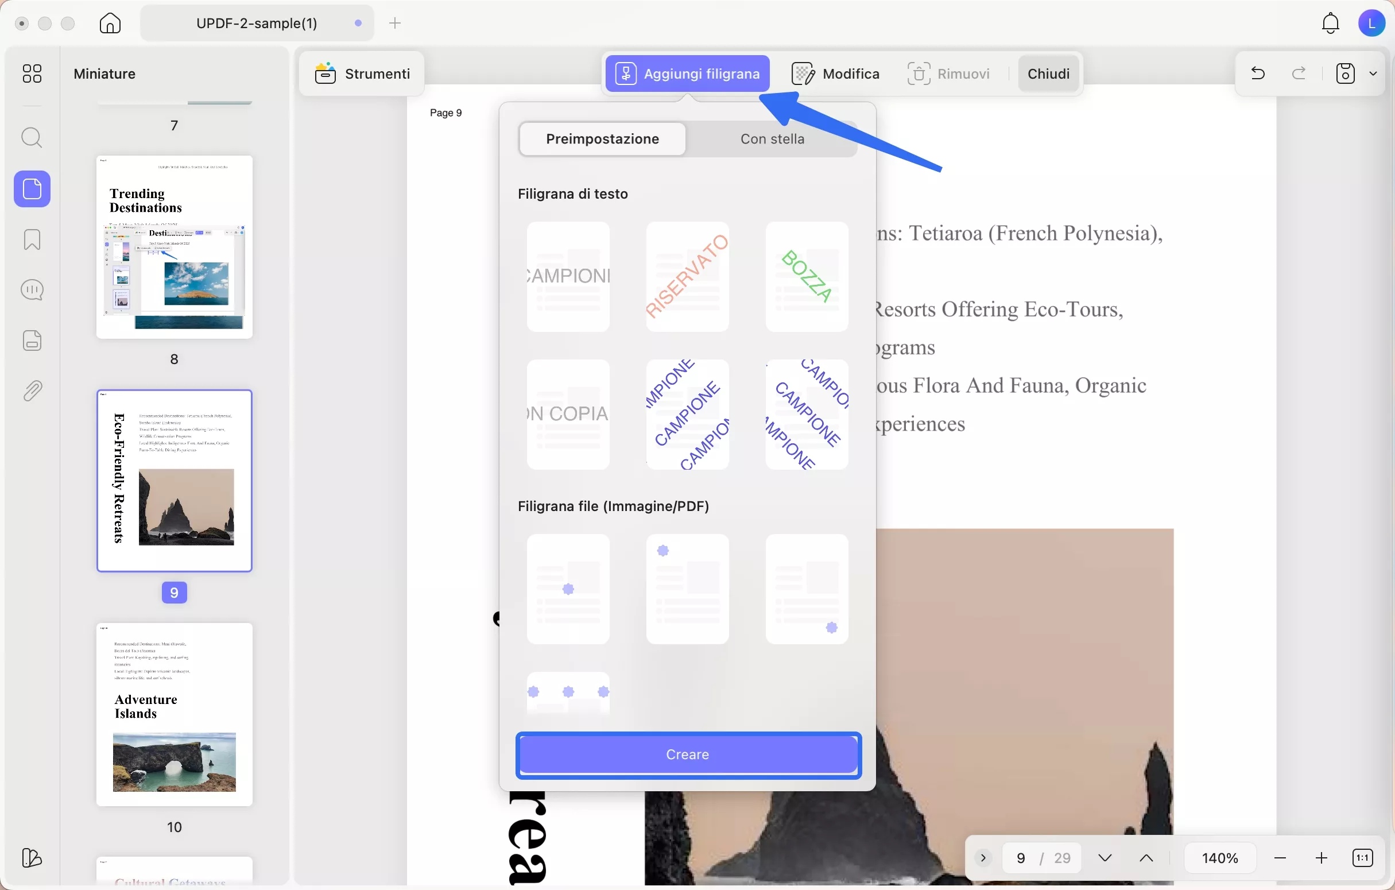
Task: Expand the page navigation bar arrow
Action: (983, 858)
